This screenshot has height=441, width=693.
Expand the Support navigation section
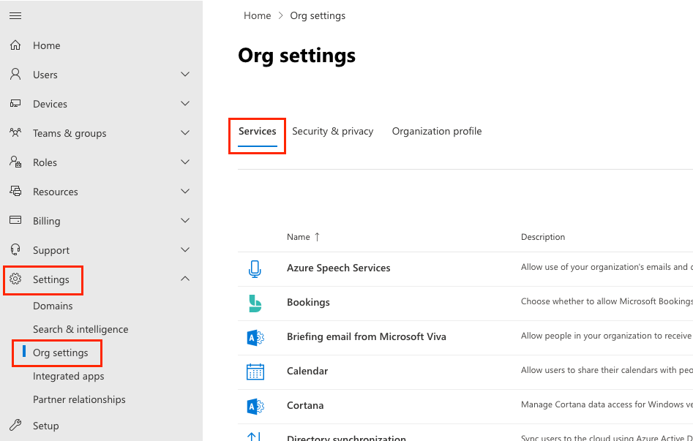(185, 249)
